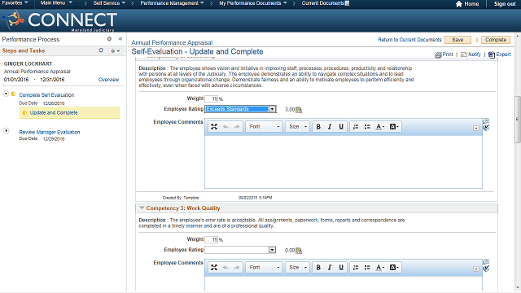This screenshot has height=293, width=521.
Task: Open My Performance Documents breadcrumb menu
Action: [253, 3]
